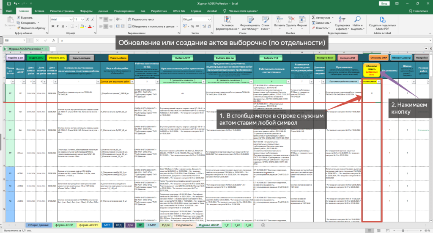Click the Clear (Очистить) eraser icon
The image size is (433, 233).
tap(313, 28)
